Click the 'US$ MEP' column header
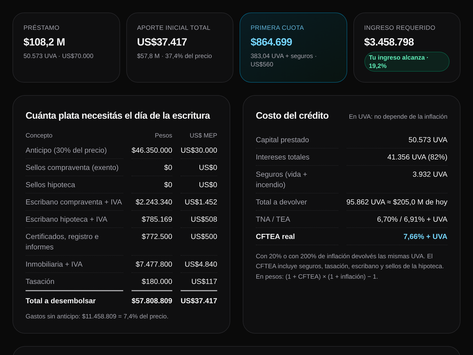The width and height of the screenshot is (473, 355). [x=203, y=135]
